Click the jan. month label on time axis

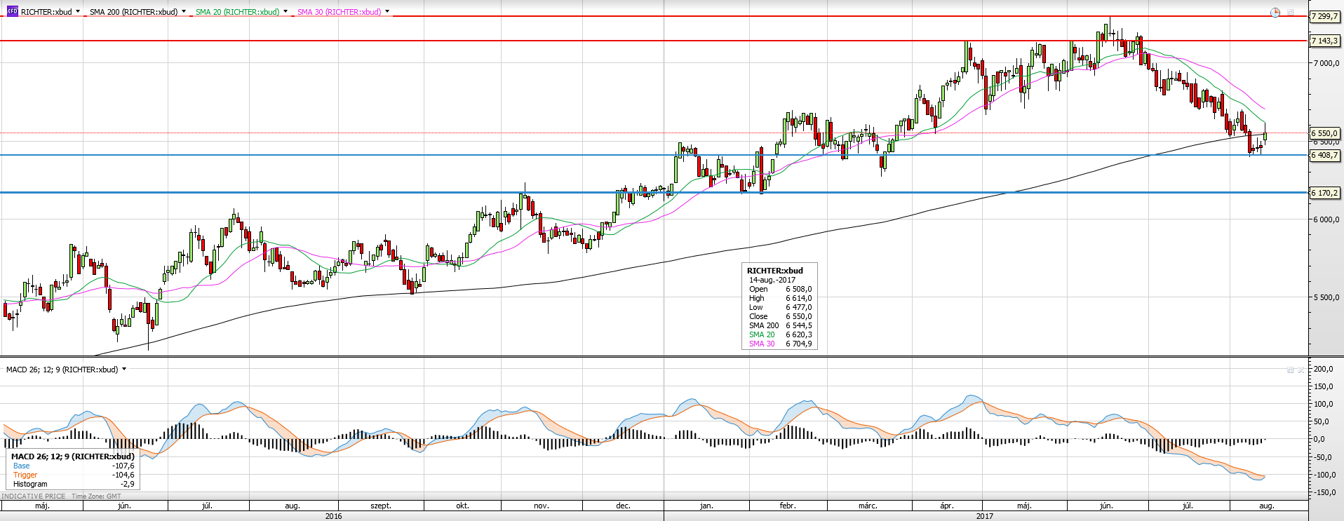point(706,506)
